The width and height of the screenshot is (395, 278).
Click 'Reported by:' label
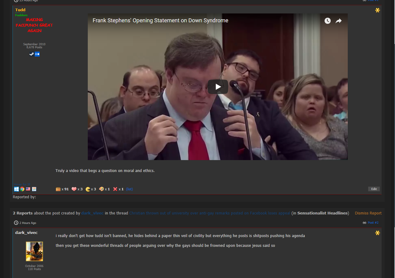24,197
